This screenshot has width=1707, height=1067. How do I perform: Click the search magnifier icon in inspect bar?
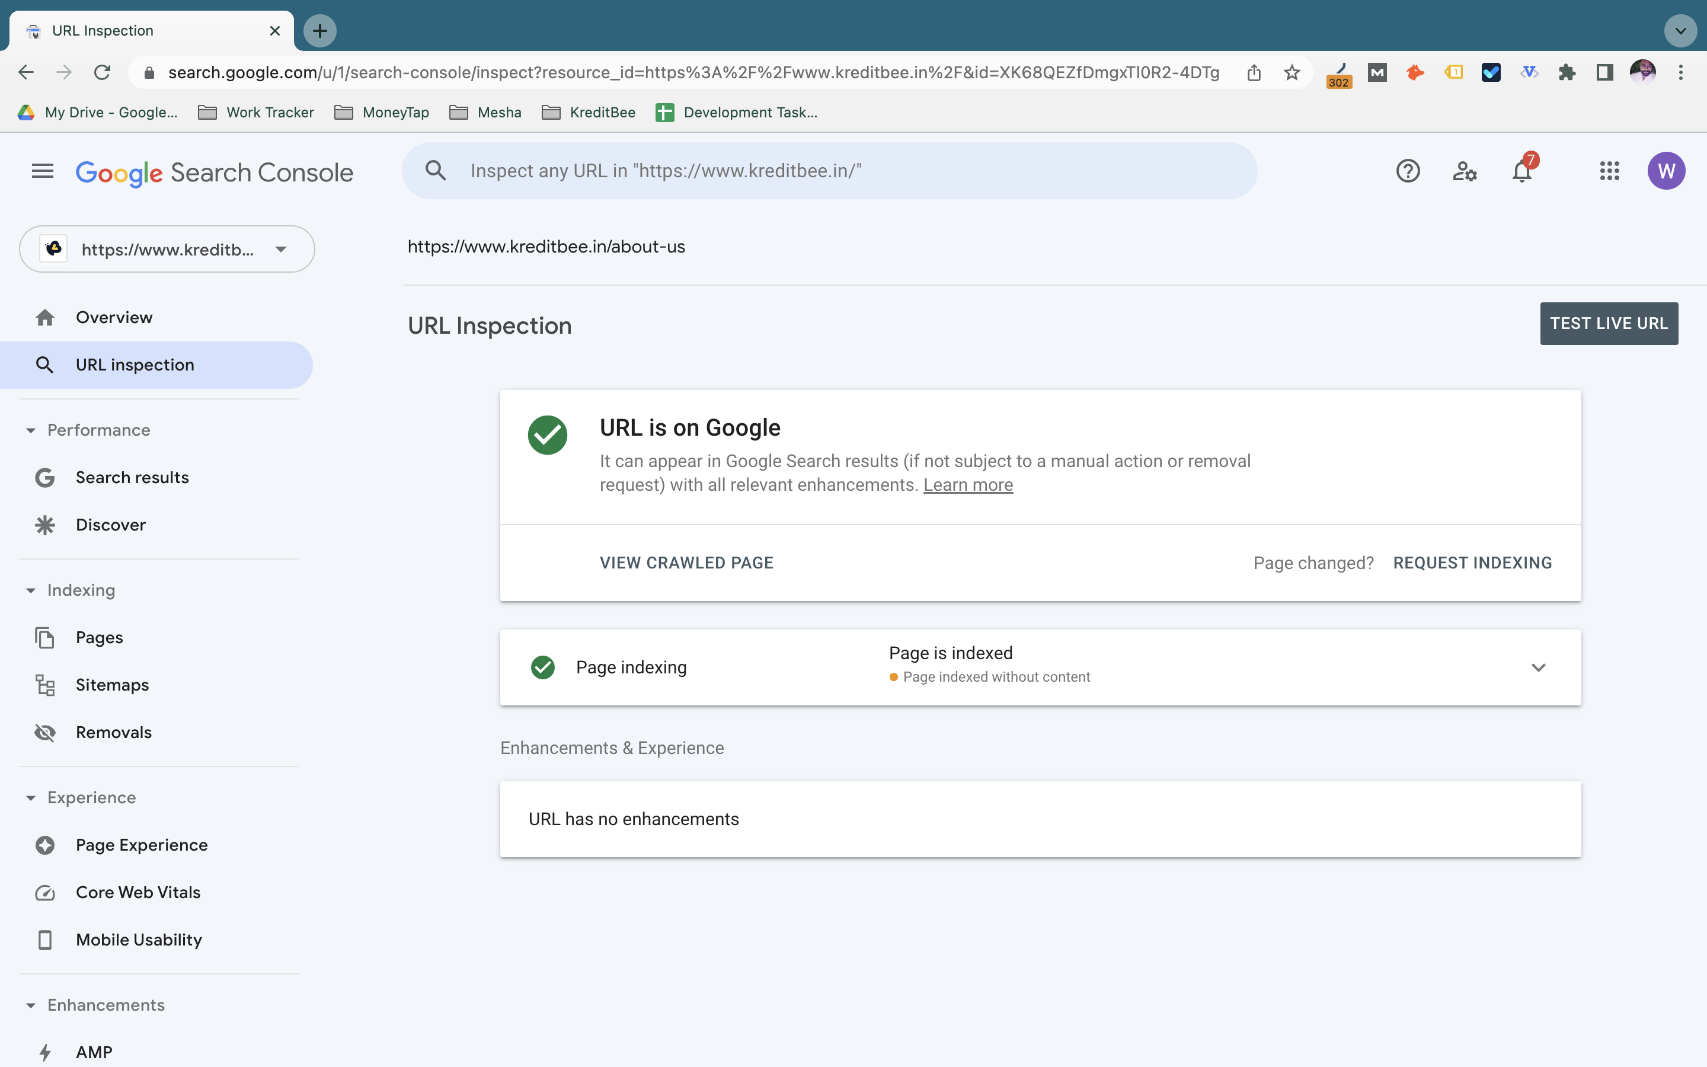[435, 171]
